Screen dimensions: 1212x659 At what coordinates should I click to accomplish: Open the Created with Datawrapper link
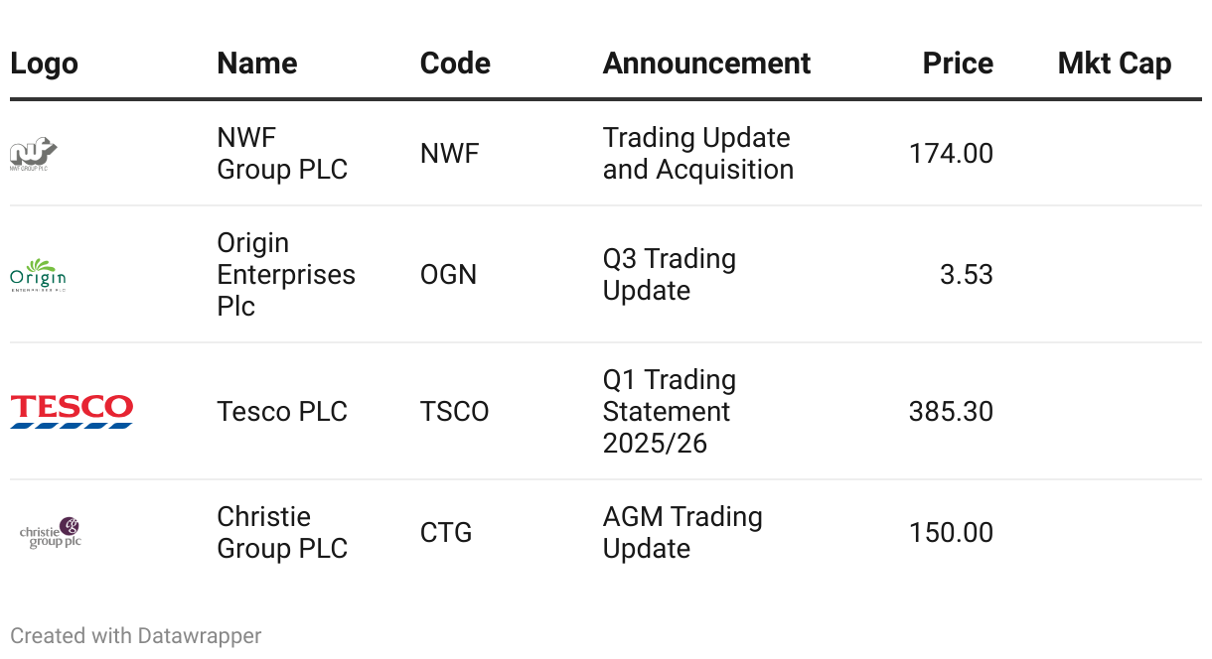136,636
